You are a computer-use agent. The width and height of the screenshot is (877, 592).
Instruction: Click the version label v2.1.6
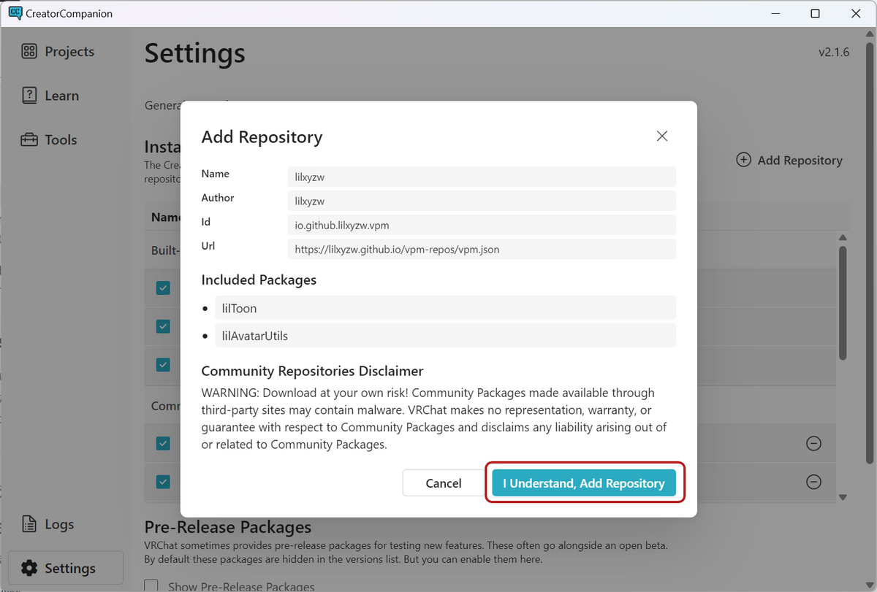point(834,52)
